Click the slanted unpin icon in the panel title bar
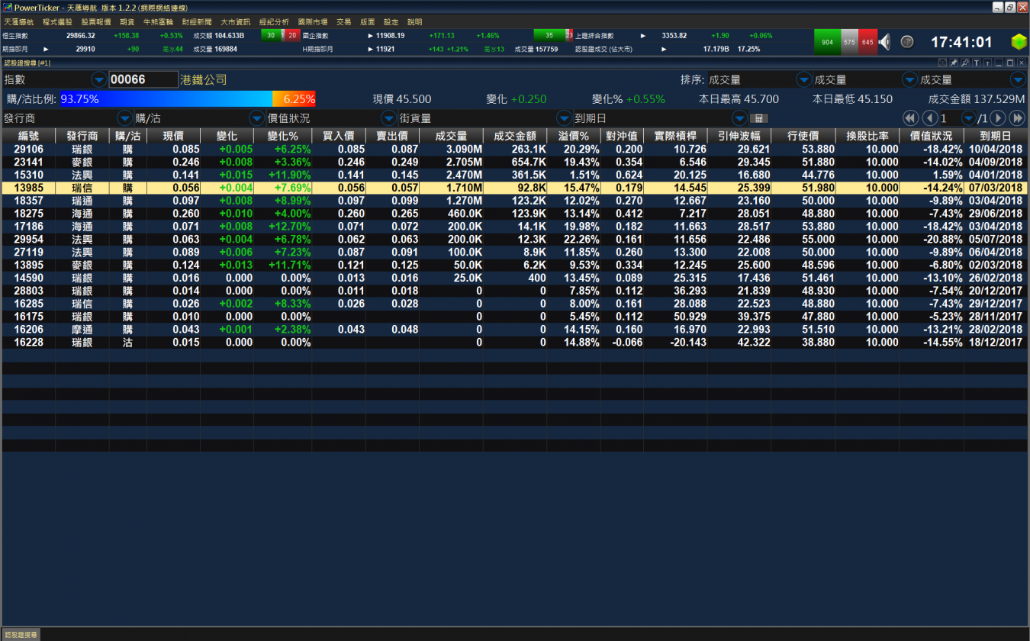 [x=965, y=63]
